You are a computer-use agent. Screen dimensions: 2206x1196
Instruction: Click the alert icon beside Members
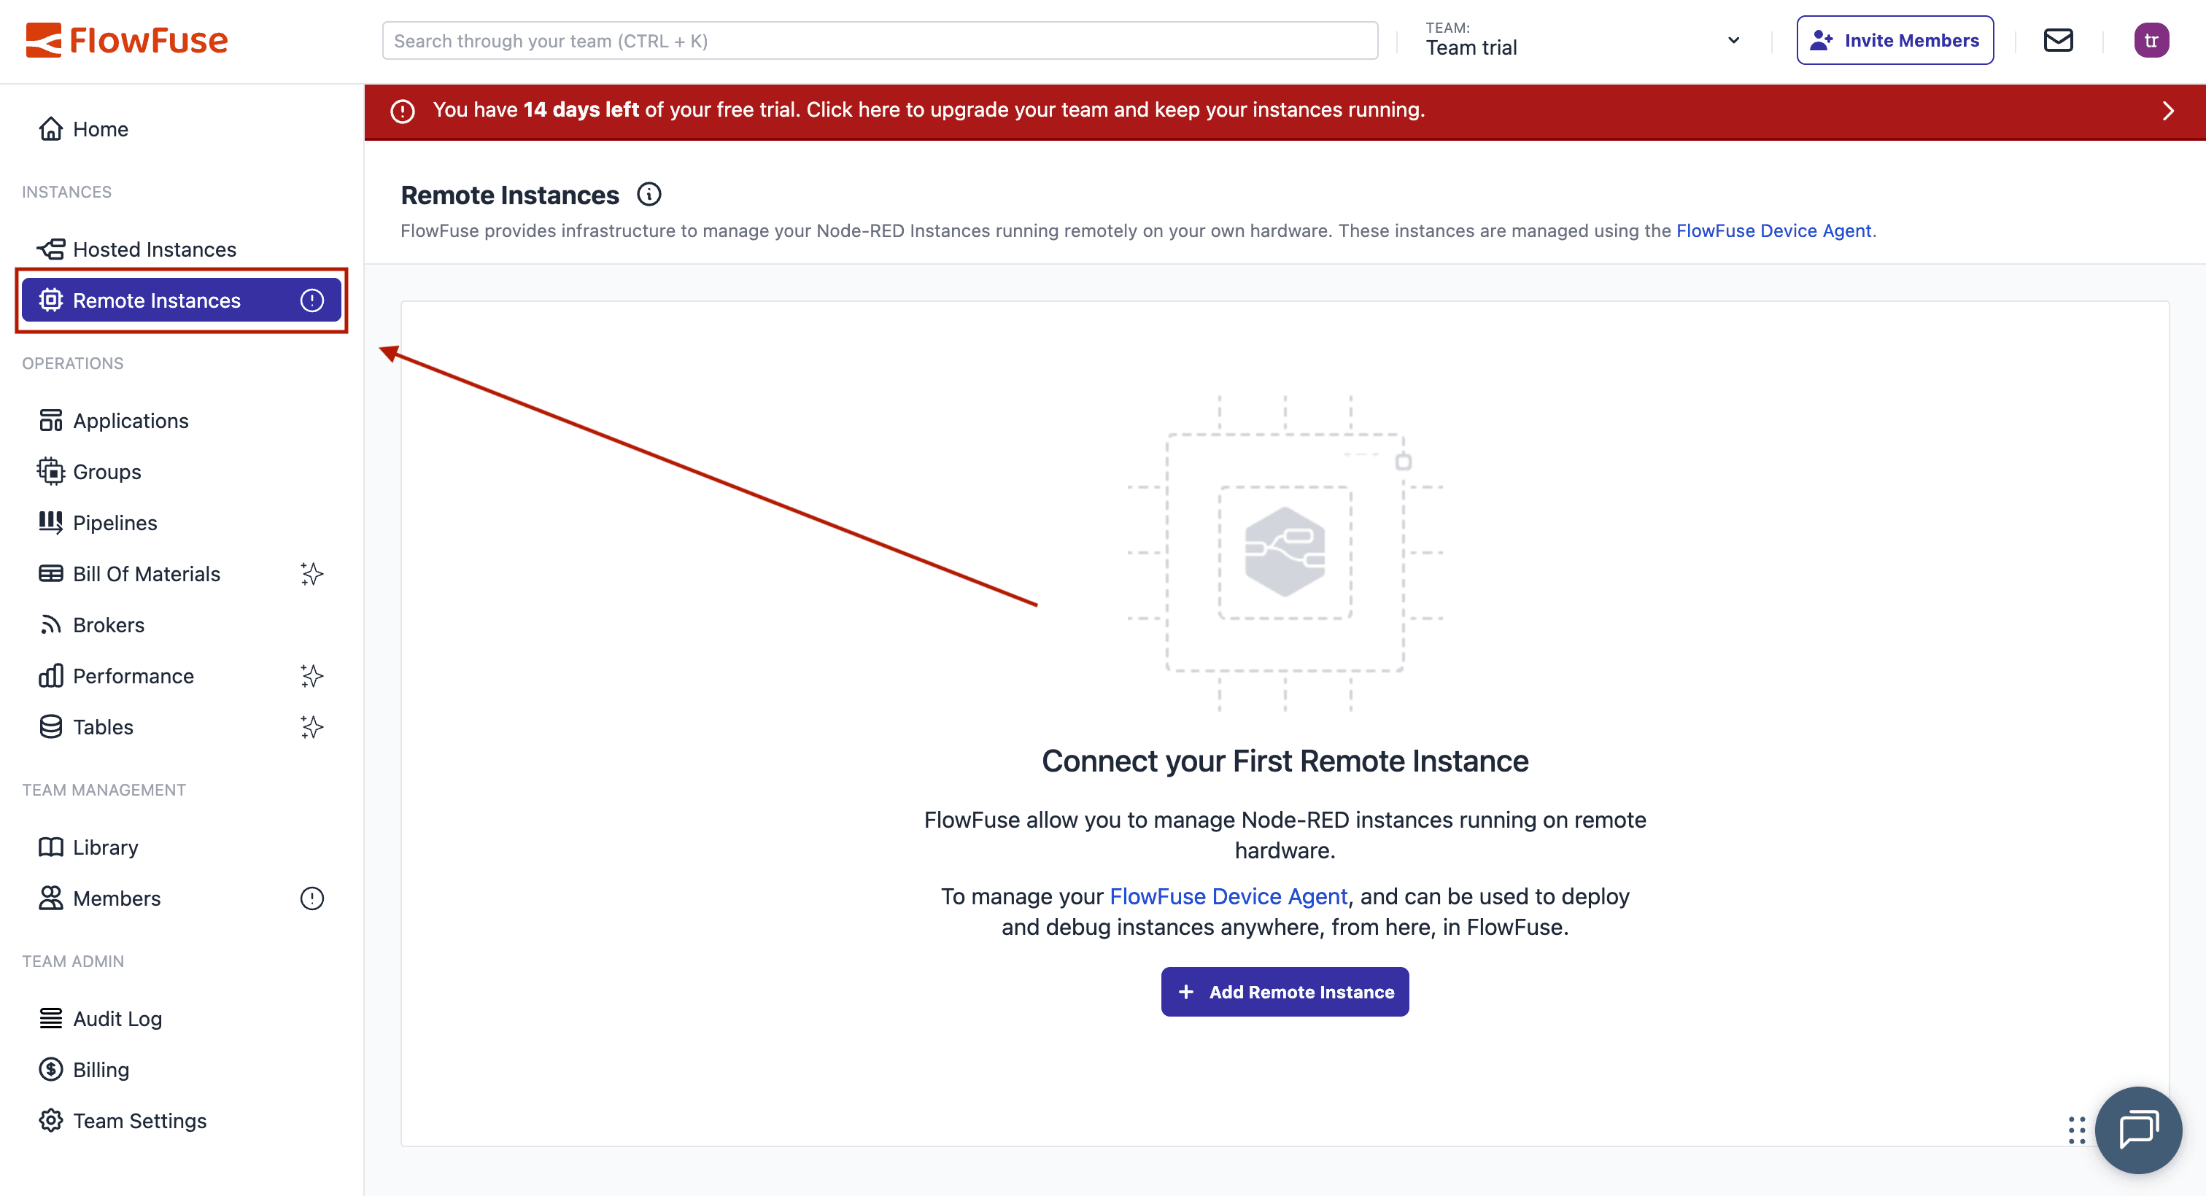[x=311, y=898]
